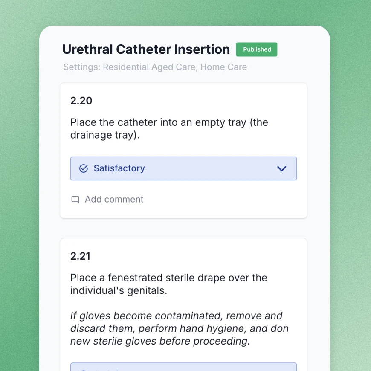The width and height of the screenshot is (371, 371).
Task: Click the Add comment link
Action: 114,200
